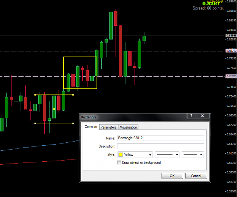The image size is (237, 197).
Task: Click the 0.88100 price scale label
Action: tap(231, 11)
